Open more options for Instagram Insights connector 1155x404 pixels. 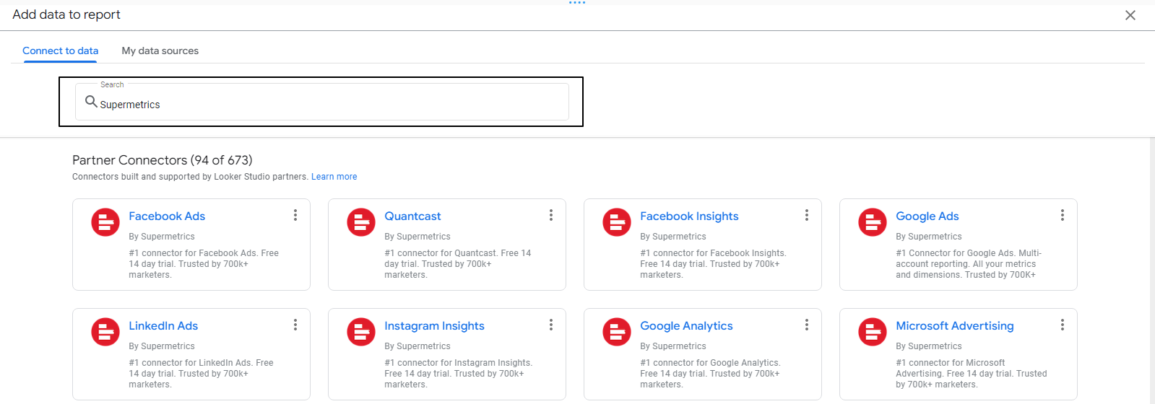tap(551, 325)
